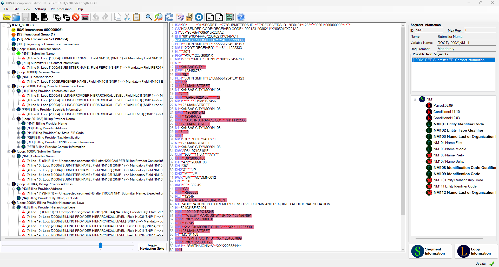Click the find and replace icon
The width and height of the screenshot is (499, 267).
coord(158,17)
